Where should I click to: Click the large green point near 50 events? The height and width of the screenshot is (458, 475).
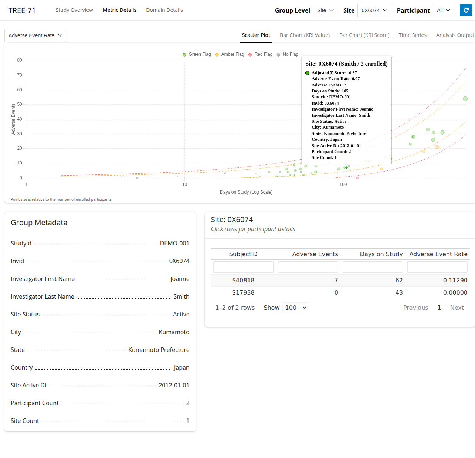tap(465, 99)
